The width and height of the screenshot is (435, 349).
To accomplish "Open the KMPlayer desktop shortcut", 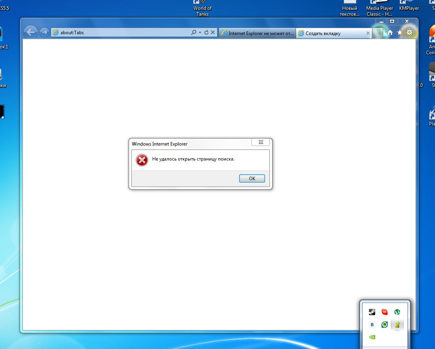I will click(x=409, y=6).
